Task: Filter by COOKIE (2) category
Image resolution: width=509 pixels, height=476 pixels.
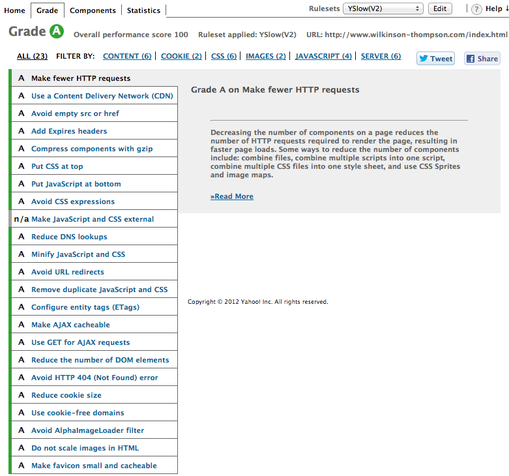Action: point(181,57)
